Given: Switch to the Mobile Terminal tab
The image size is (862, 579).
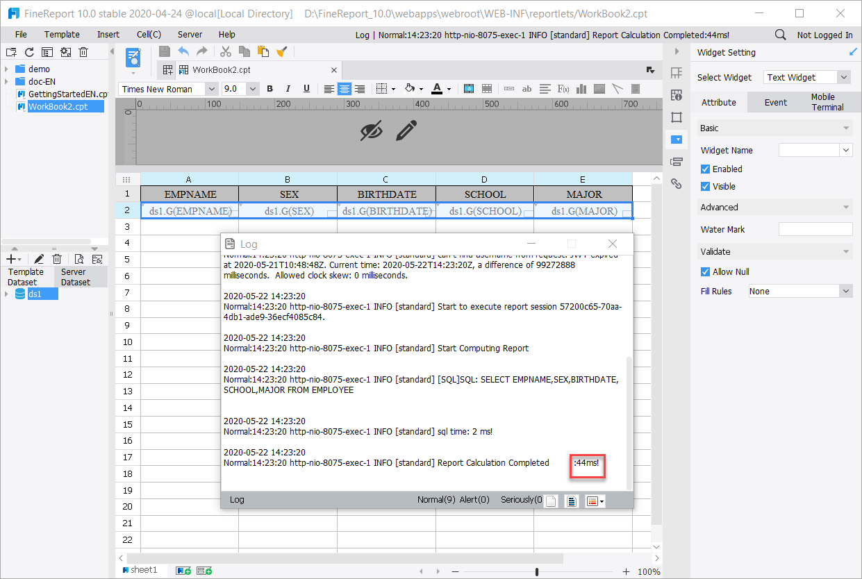Looking at the screenshot, I should pos(827,102).
